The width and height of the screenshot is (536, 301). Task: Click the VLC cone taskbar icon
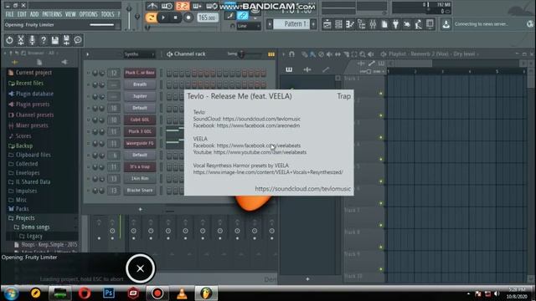tap(182, 293)
